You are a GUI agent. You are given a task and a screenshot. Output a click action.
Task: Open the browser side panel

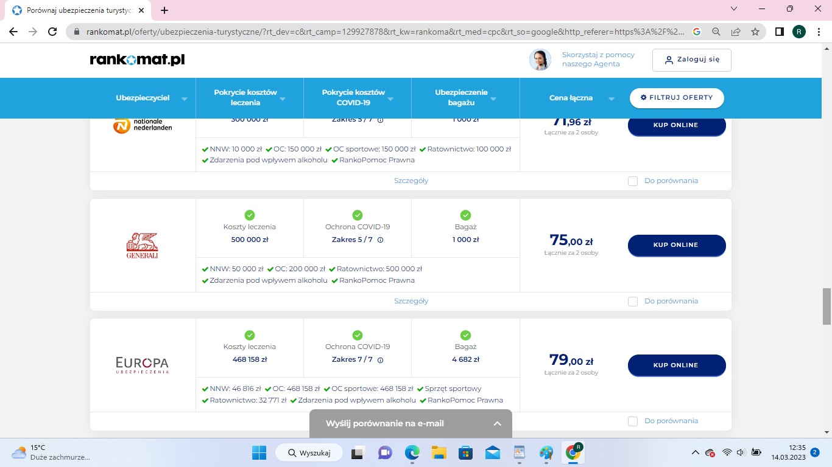coord(779,32)
